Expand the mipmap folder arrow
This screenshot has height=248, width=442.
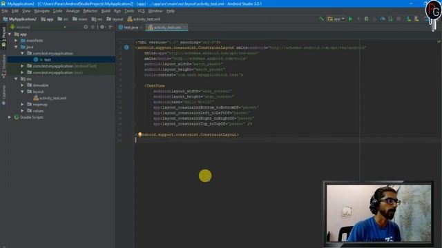tap(23, 104)
